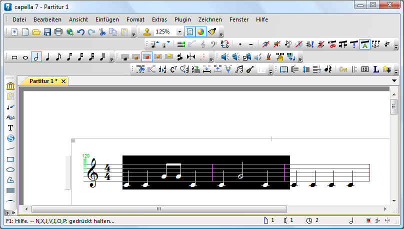Click the Save diskette icon
The width and height of the screenshot is (404, 229).
(x=47, y=32)
